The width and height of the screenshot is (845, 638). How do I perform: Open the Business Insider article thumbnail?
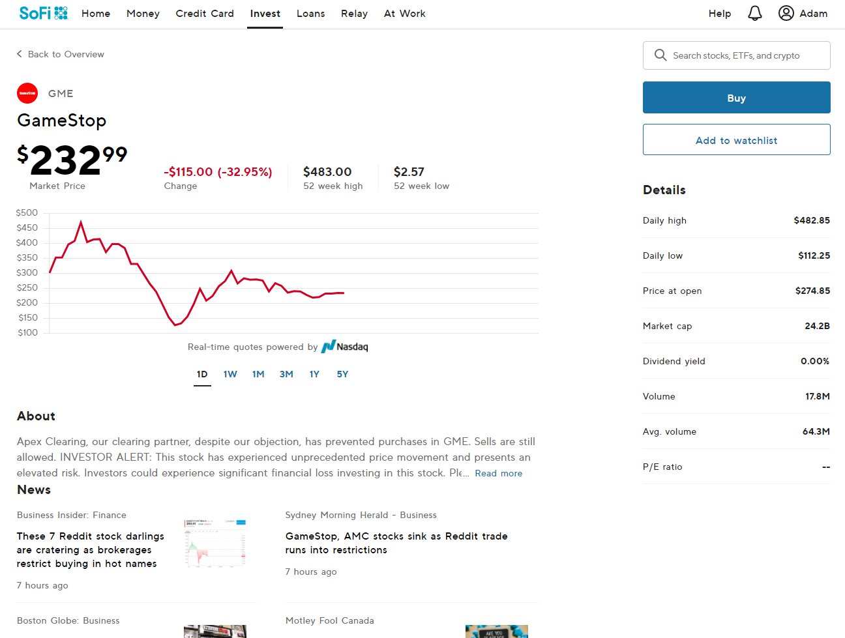(x=215, y=543)
